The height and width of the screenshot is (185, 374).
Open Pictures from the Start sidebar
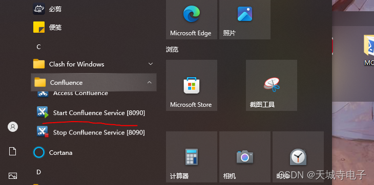point(13,176)
